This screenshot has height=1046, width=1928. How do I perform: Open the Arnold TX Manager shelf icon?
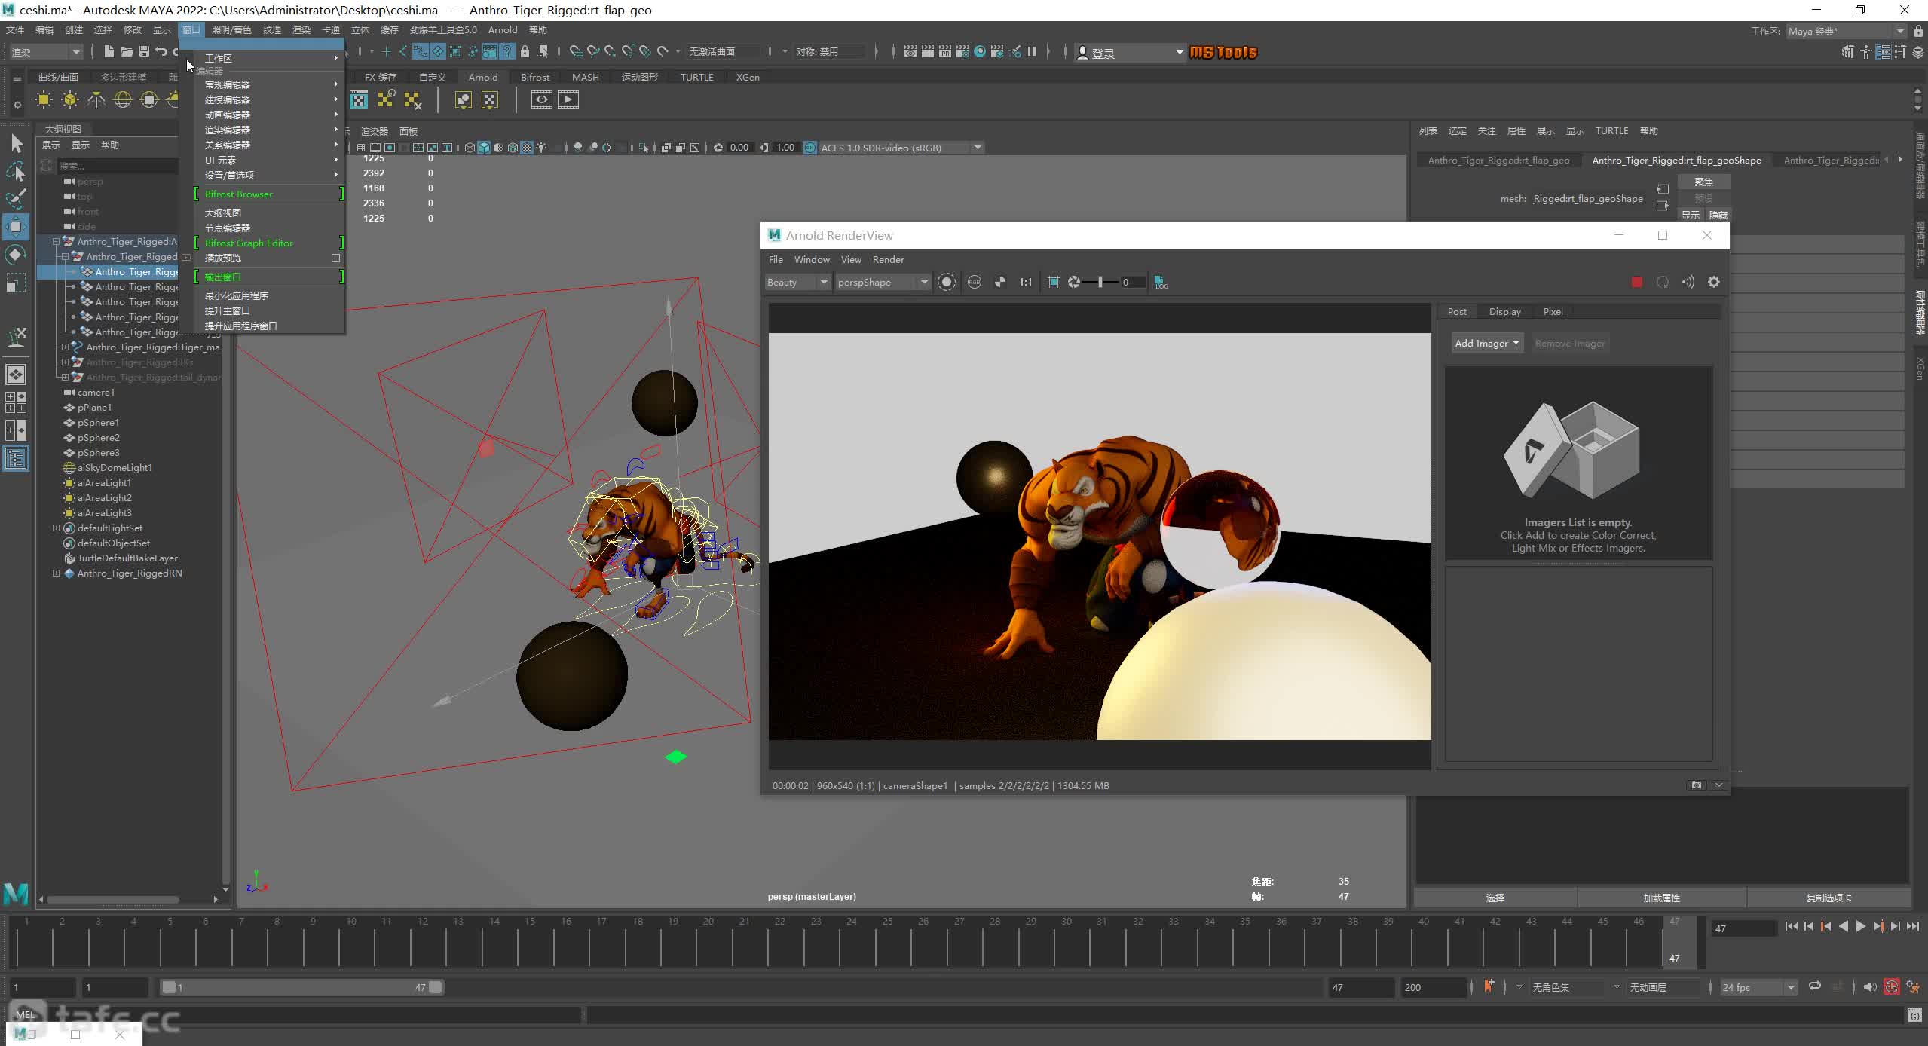tap(359, 99)
